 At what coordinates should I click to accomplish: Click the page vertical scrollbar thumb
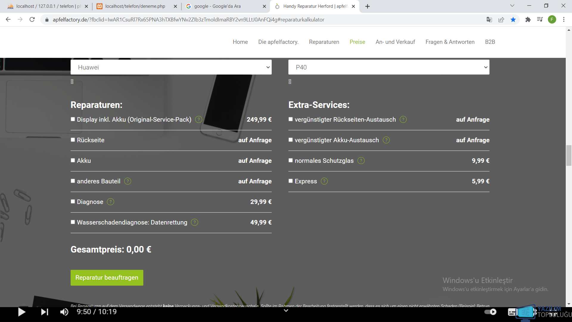[569, 155]
